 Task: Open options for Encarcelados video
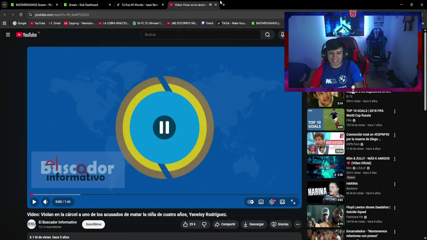pos(395,232)
